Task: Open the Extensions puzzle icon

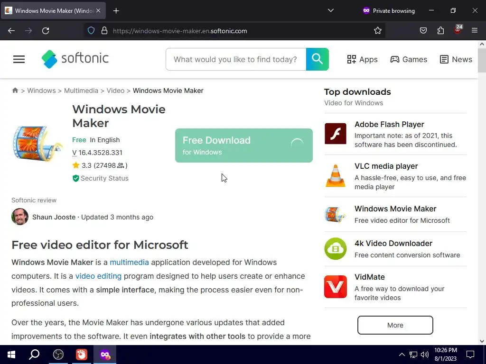Action: 440,31
